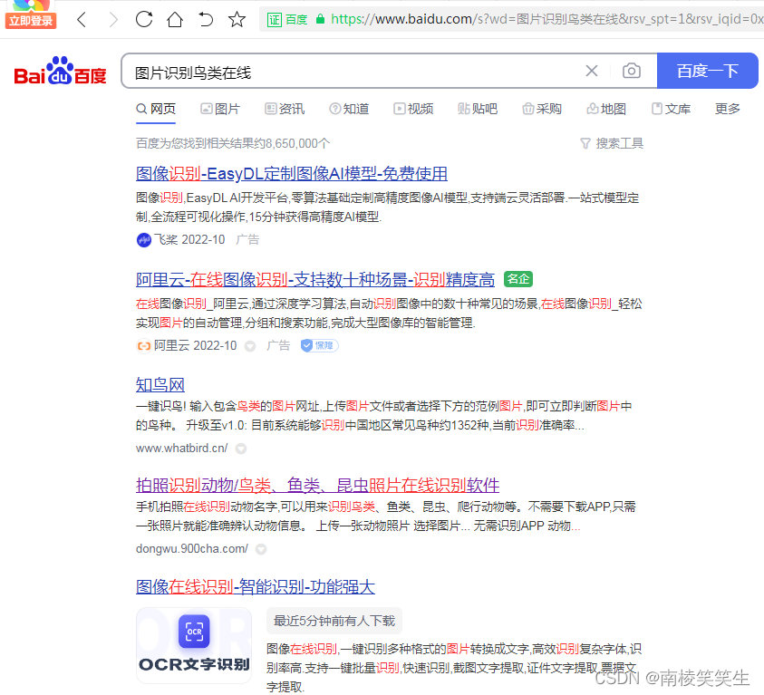Image resolution: width=764 pixels, height=695 pixels.
Task: Open the 地图 tab
Action: point(606,109)
